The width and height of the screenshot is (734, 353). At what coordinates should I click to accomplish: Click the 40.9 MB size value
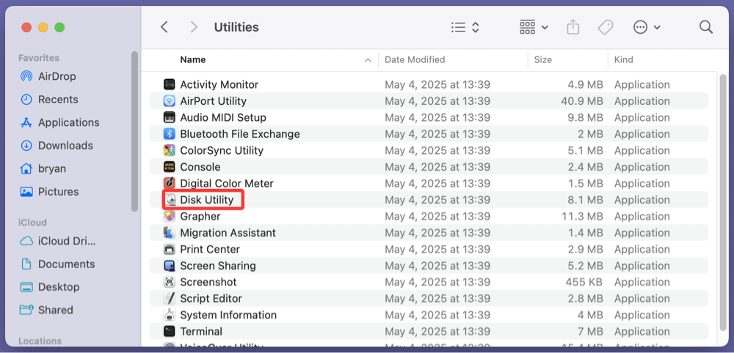coord(582,101)
